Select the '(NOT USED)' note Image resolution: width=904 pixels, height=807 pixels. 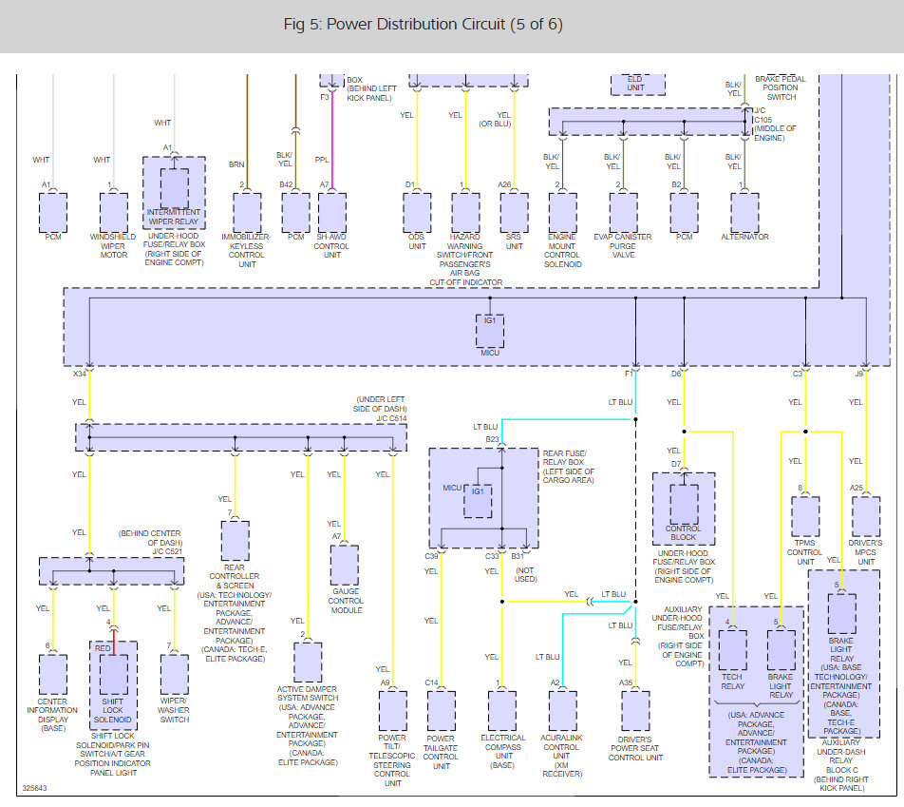coord(525,574)
